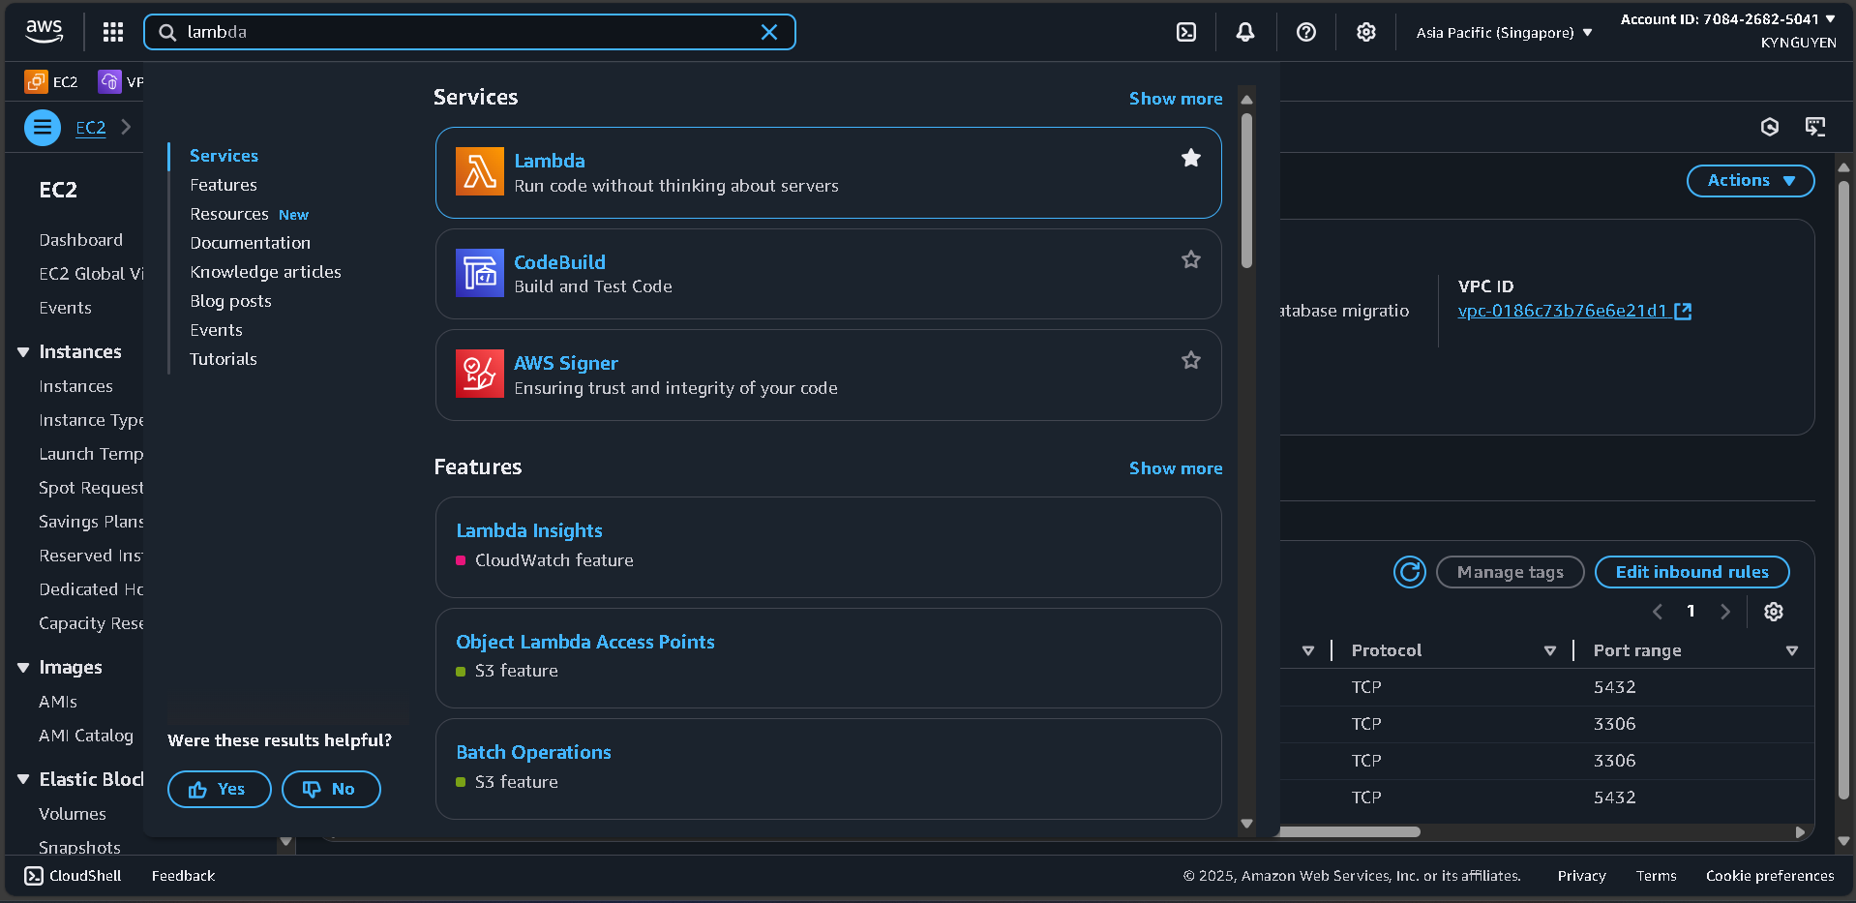Open the CloudShell terminal icon
Screen dimensions: 1856x903
pos(1186,32)
